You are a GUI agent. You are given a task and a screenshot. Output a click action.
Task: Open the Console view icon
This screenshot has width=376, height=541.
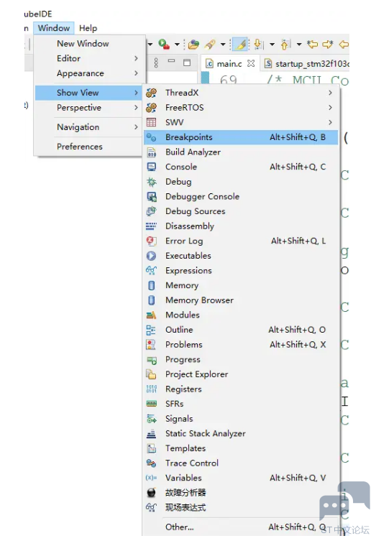pyautogui.click(x=151, y=167)
